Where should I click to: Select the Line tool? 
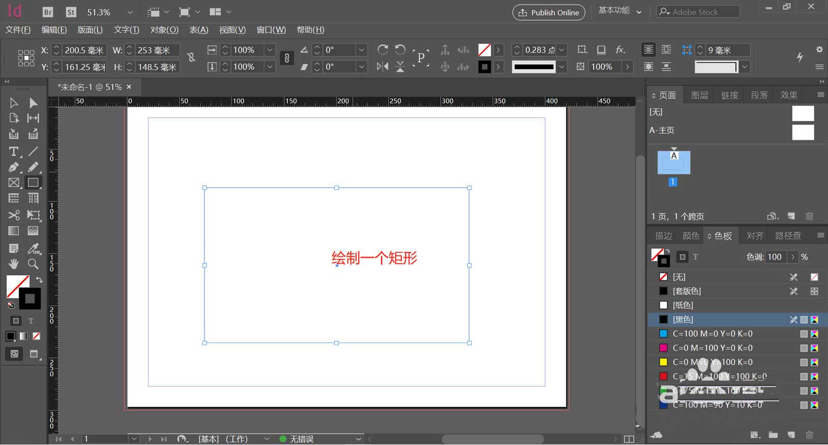33,152
